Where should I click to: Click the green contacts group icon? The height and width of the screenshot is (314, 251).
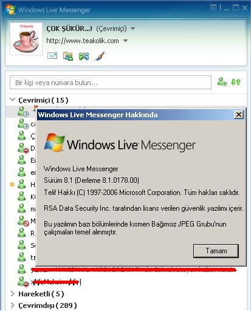(x=84, y=56)
